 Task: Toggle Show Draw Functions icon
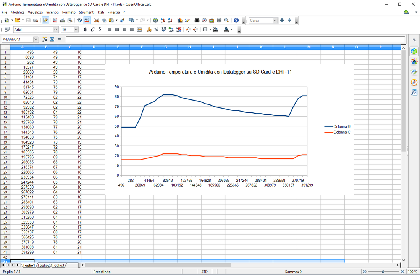[x=187, y=20]
